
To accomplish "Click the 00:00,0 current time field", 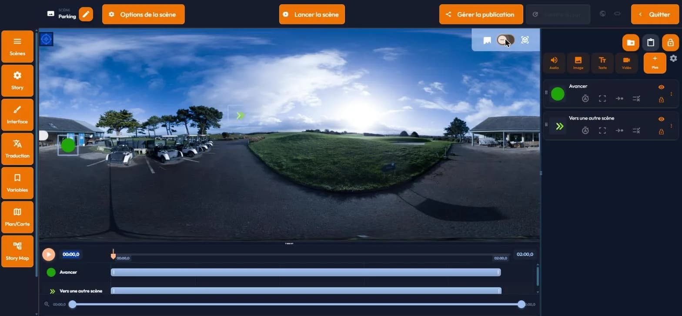I will 71,254.
